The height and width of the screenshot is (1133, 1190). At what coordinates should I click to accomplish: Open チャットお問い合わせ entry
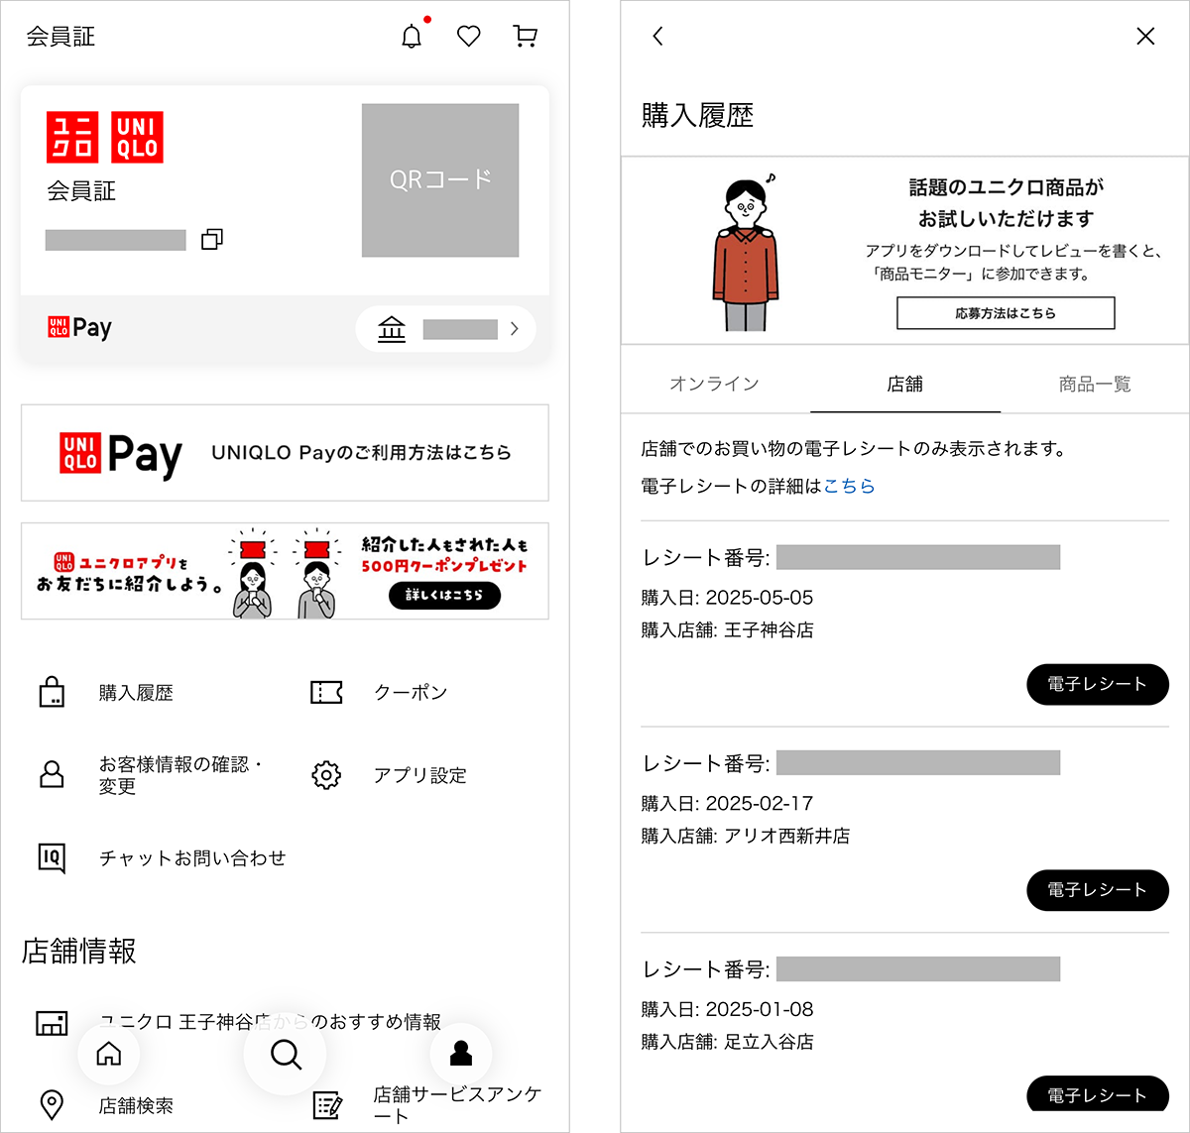click(192, 858)
